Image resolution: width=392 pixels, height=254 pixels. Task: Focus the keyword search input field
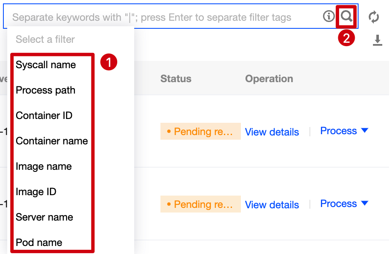pyautogui.click(x=161, y=17)
